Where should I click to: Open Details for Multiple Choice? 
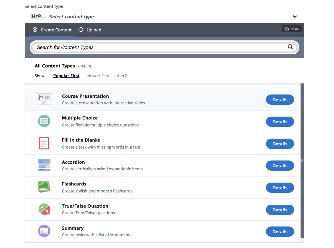pos(280,122)
